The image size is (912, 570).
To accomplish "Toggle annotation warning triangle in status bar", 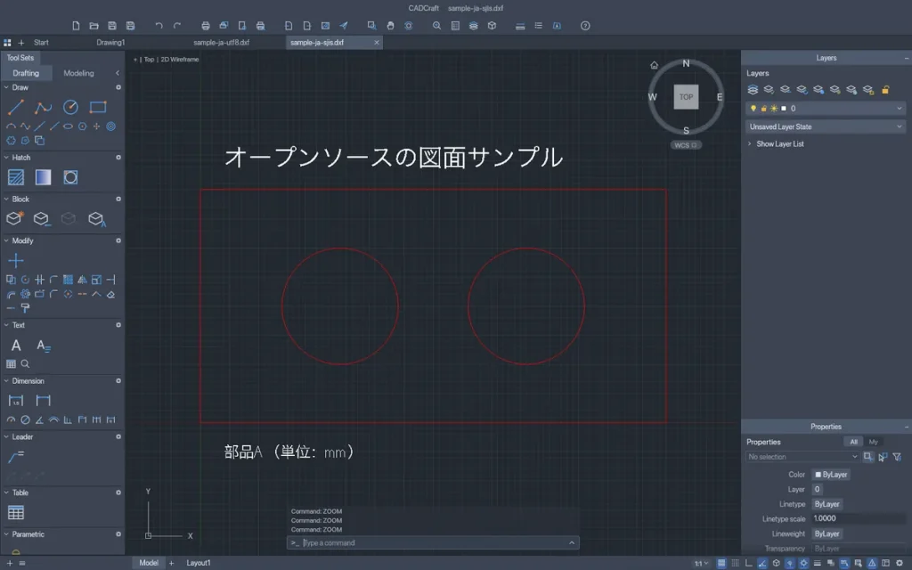I will tap(872, 563).
